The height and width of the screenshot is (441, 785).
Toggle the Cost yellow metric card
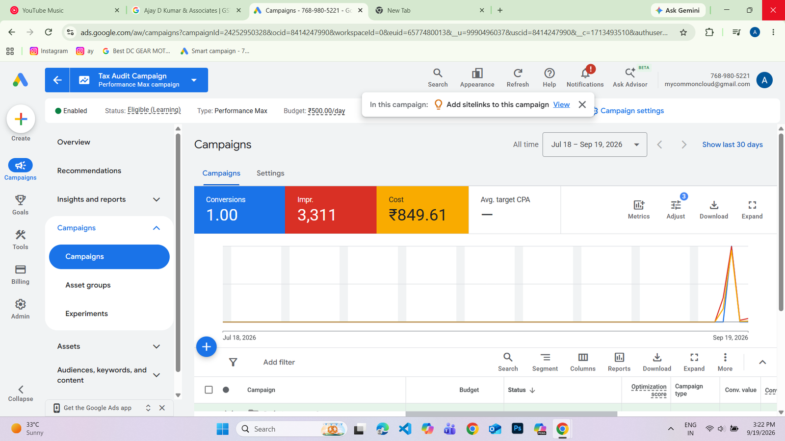tap(422, 210)
